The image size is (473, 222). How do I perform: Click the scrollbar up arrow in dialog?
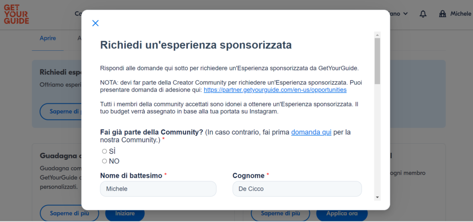tap(377, 35)
